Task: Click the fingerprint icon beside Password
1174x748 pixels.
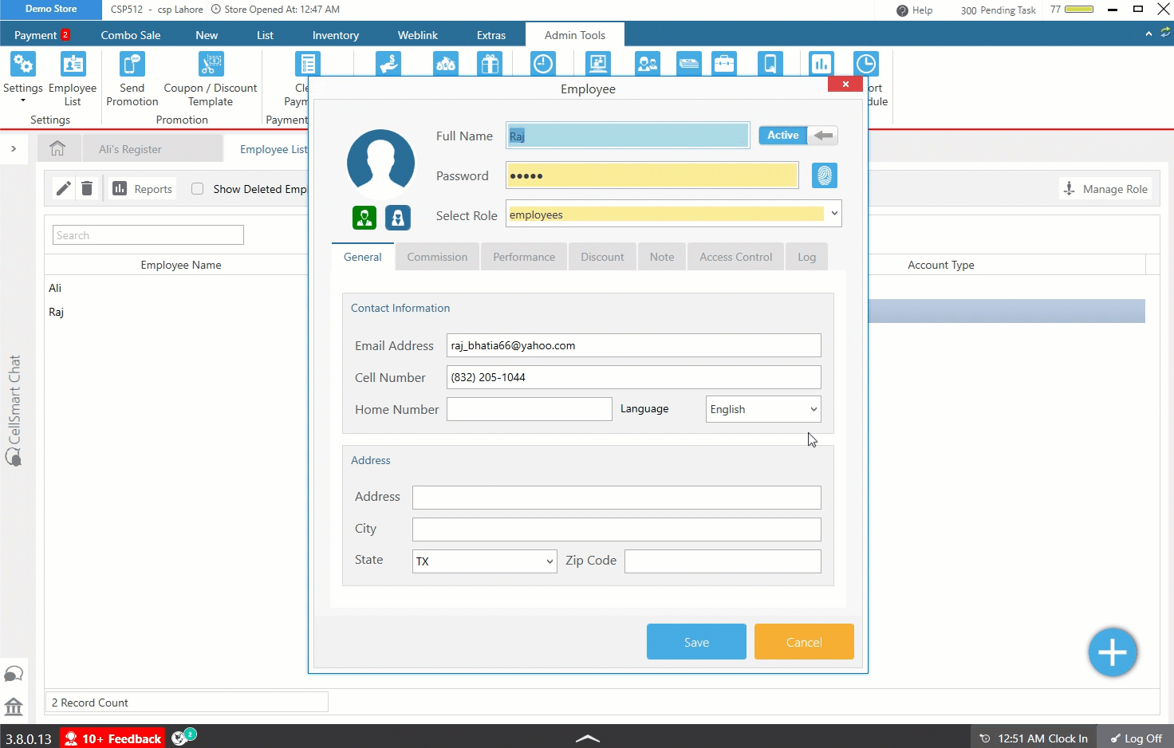Action: pyautogui.click(x=824, y=175)
